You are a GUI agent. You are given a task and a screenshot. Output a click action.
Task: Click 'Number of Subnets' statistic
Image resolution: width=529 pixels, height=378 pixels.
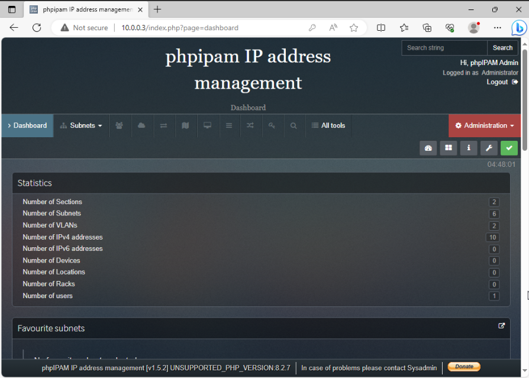(x=51, y=214)
